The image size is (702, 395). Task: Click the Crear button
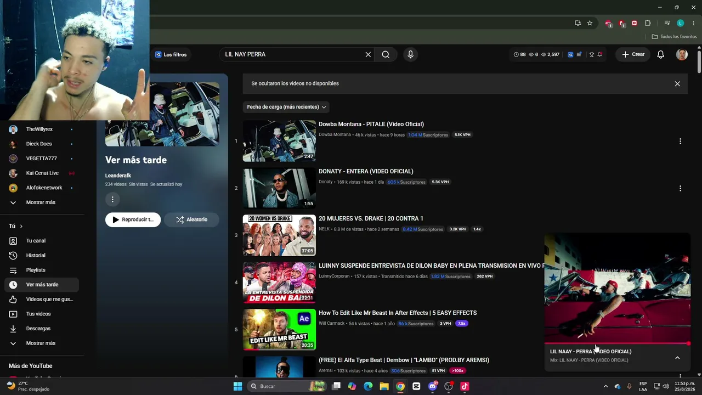click(x=633, y=54)
